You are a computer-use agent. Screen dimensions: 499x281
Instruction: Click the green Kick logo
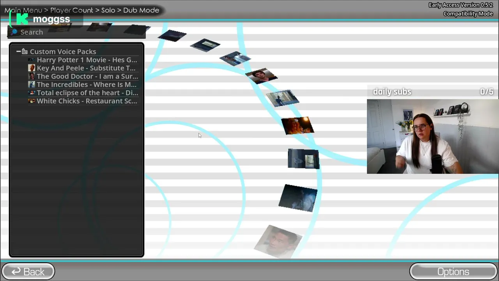pos(23,19)
